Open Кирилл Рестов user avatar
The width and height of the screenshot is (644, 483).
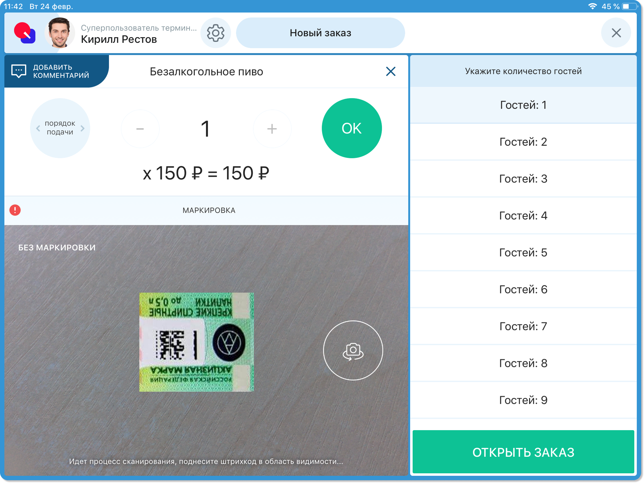(x=59, y=33)
